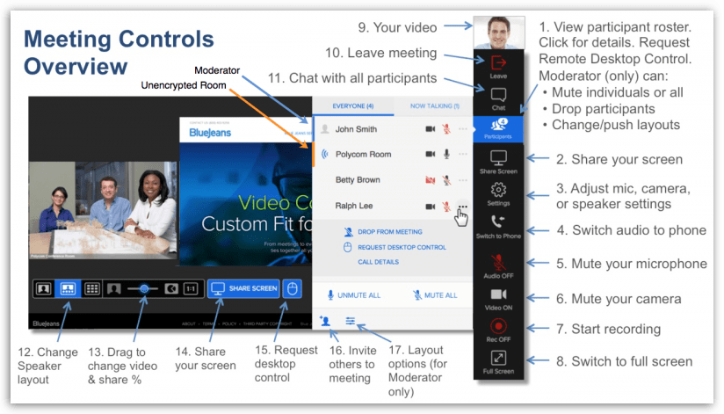Click the icon left of 1:1
724x414 pixels.
tap(171, 289)
